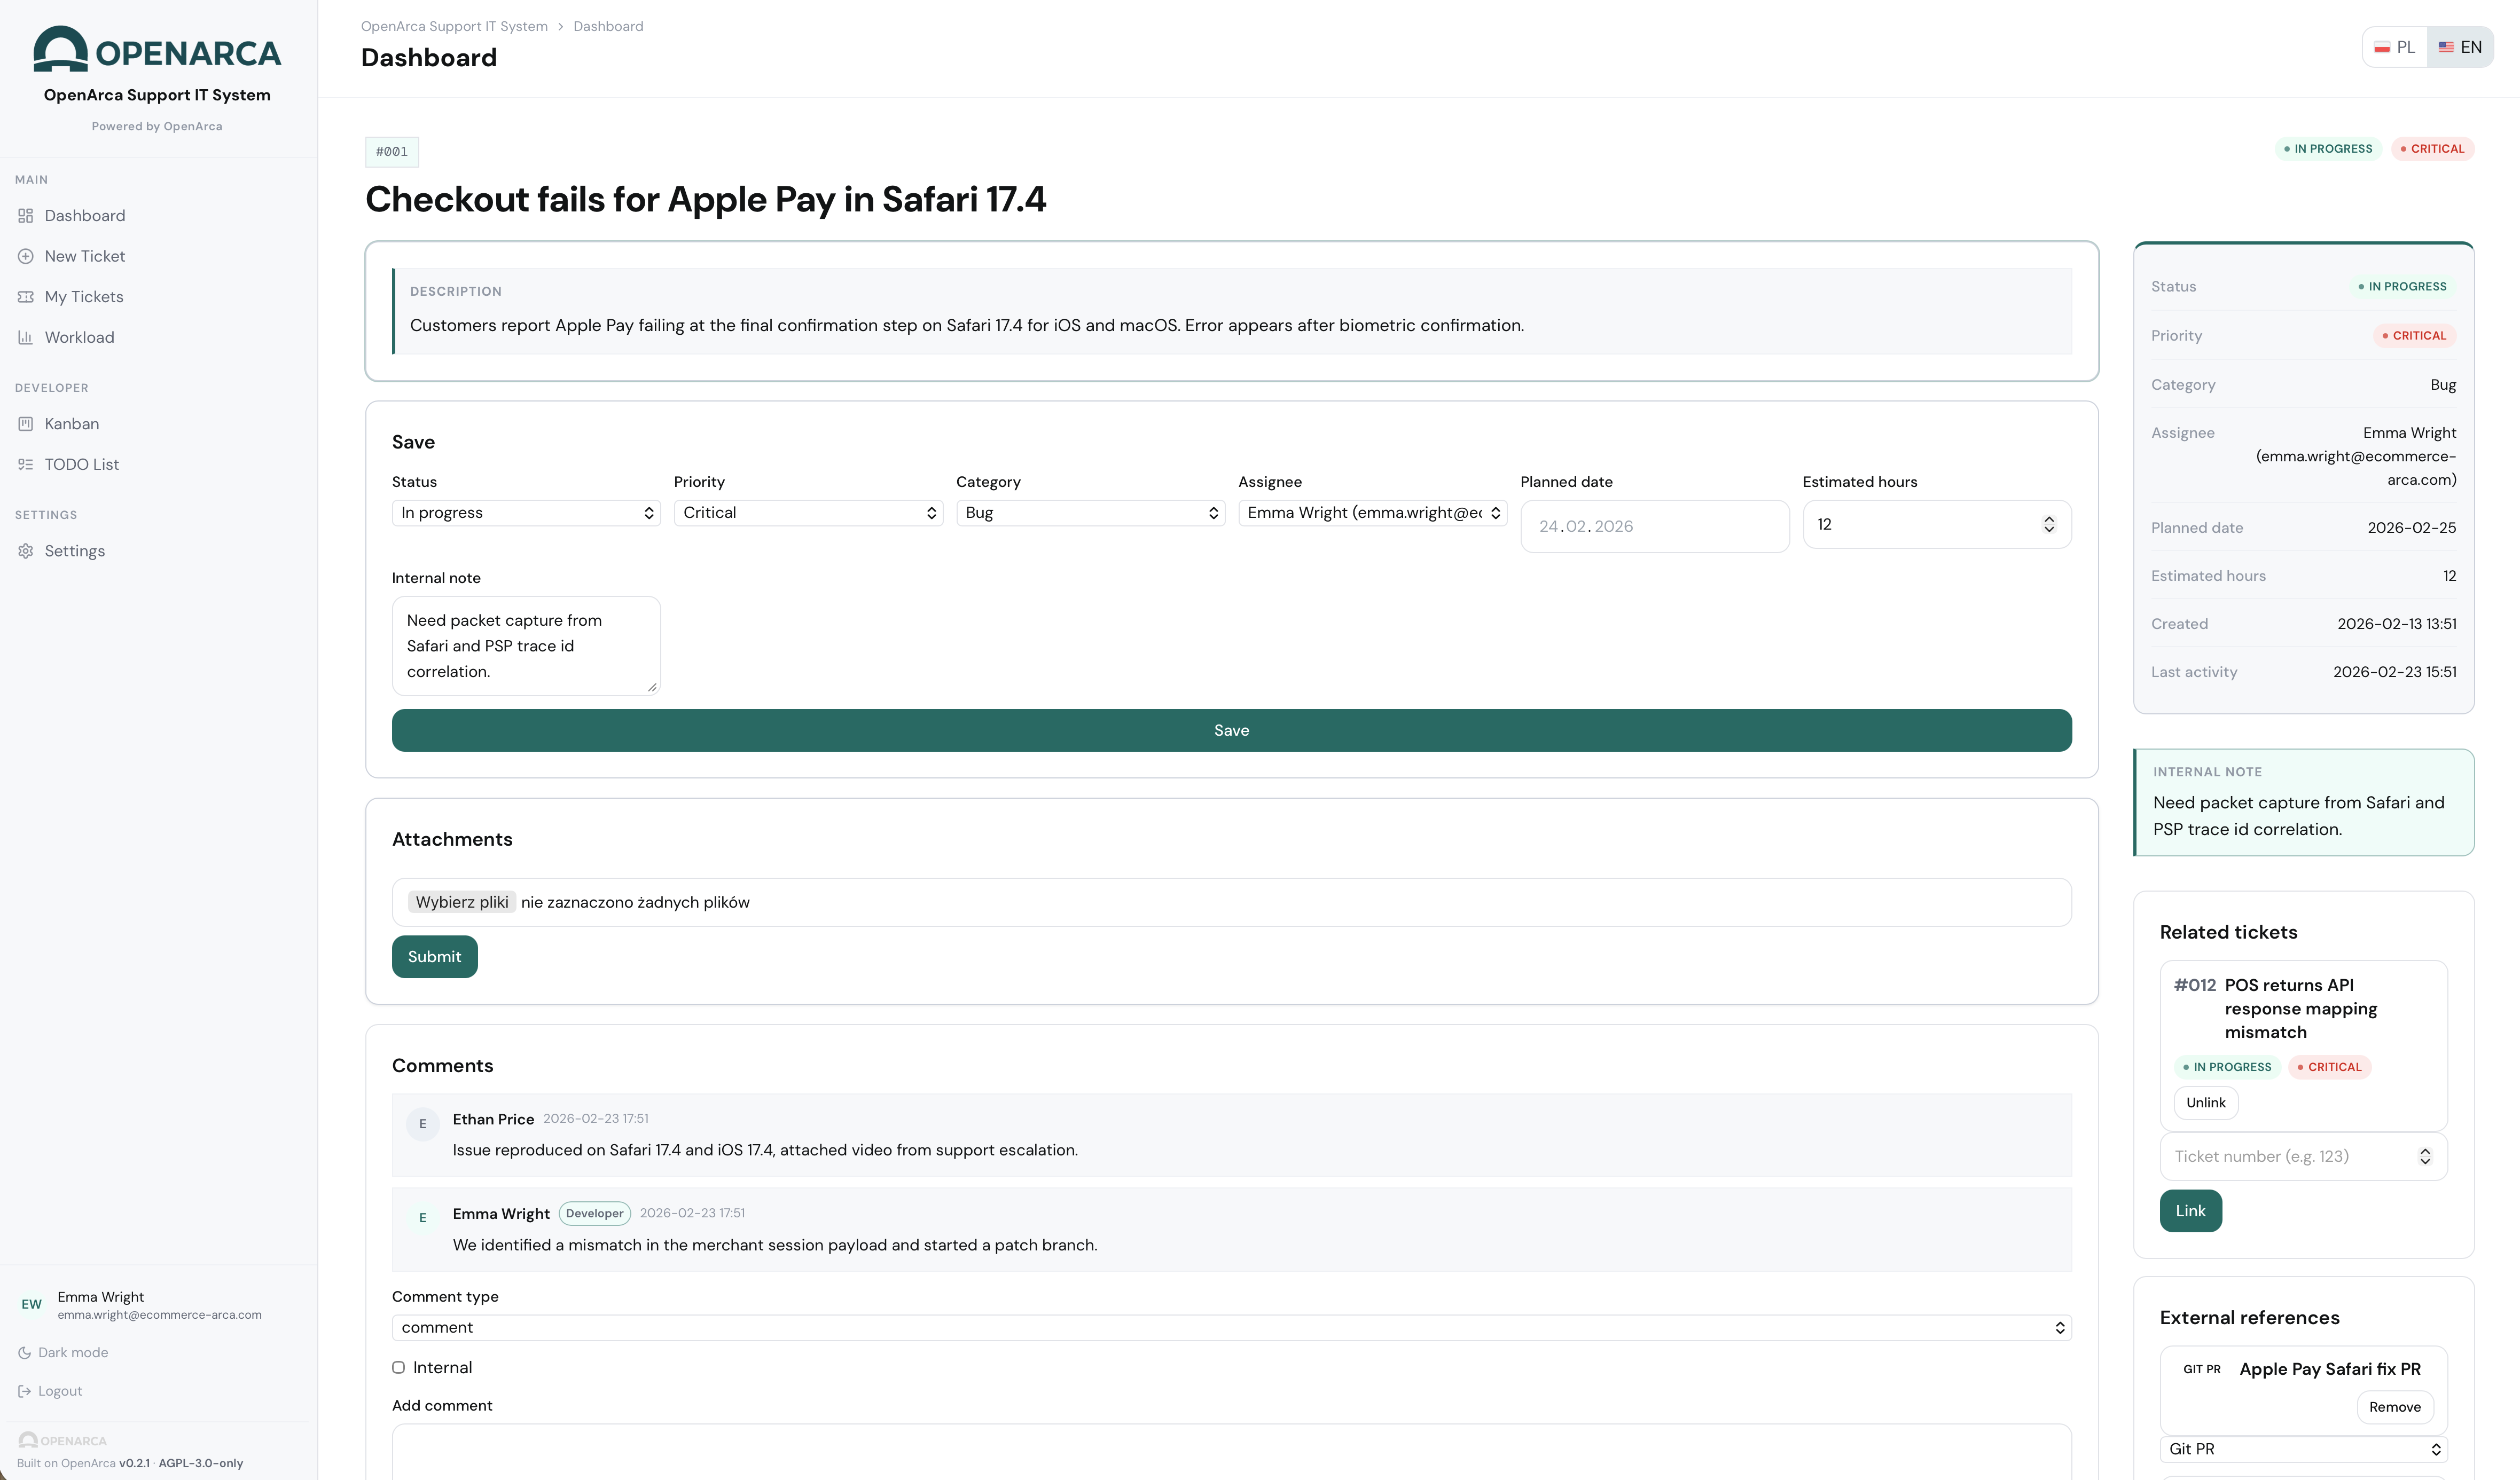The width and height of the screenshot is (2520, 1480).
Task: Toggle Dark mode in sidebar
Action: [63, 1352]
